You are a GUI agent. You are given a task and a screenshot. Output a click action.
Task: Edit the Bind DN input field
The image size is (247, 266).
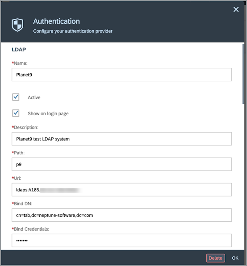(122, 215)
